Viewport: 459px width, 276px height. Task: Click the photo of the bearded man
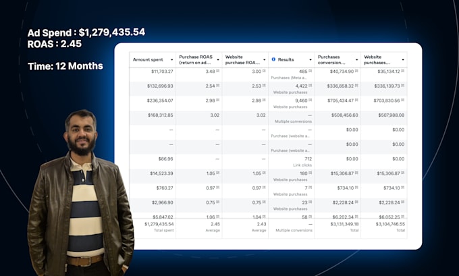point(80,193)
